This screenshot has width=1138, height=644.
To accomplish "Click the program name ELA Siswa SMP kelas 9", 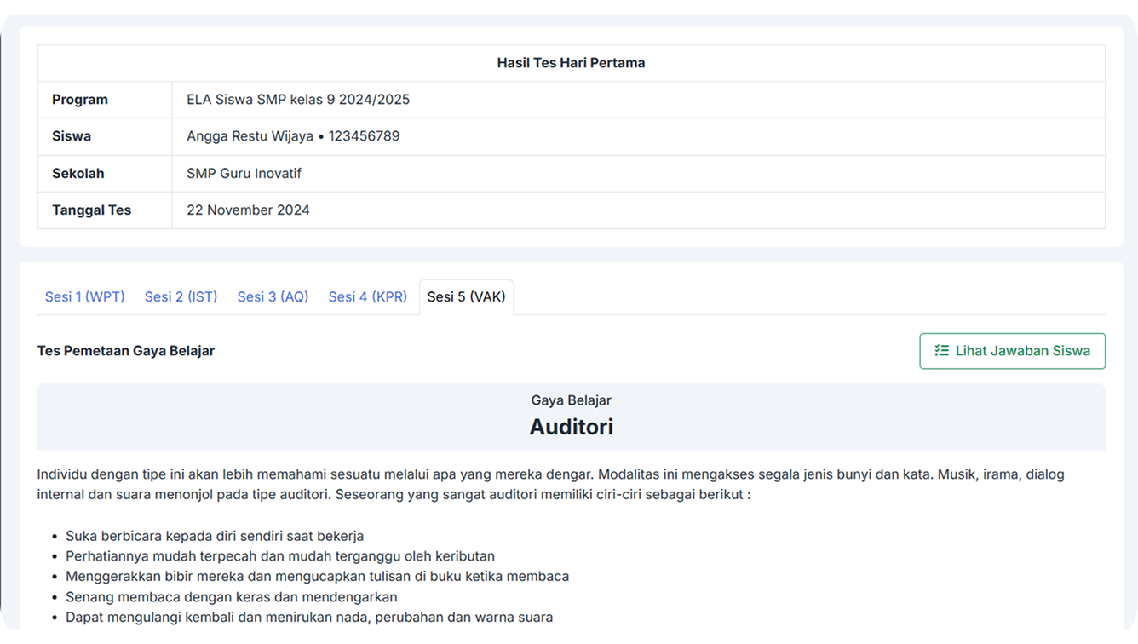I will click(298, 100).
